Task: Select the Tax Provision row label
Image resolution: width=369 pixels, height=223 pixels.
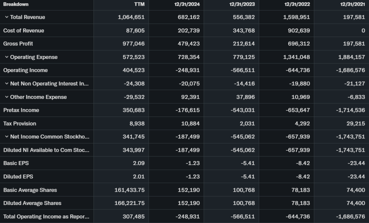Action: (x=19, y=123)
